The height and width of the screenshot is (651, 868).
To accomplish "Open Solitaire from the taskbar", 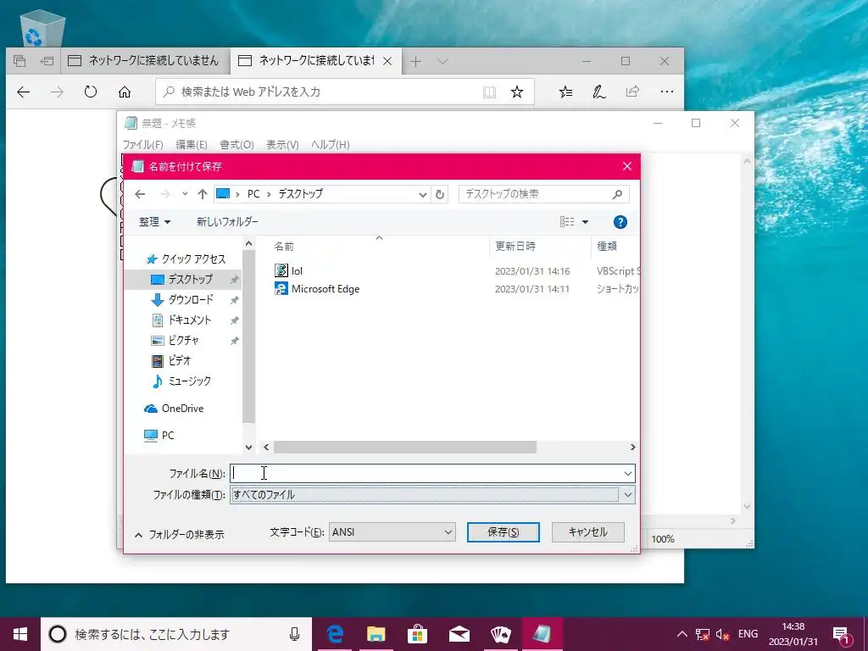I will [x=501, y=634].
